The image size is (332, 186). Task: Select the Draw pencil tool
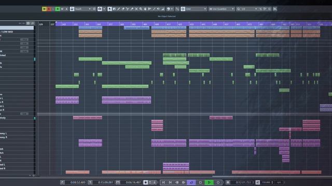[119, 9]
